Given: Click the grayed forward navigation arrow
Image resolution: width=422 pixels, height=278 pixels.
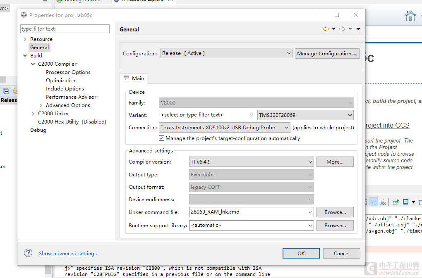Looking at the screenshot, I should pos(342,29).
